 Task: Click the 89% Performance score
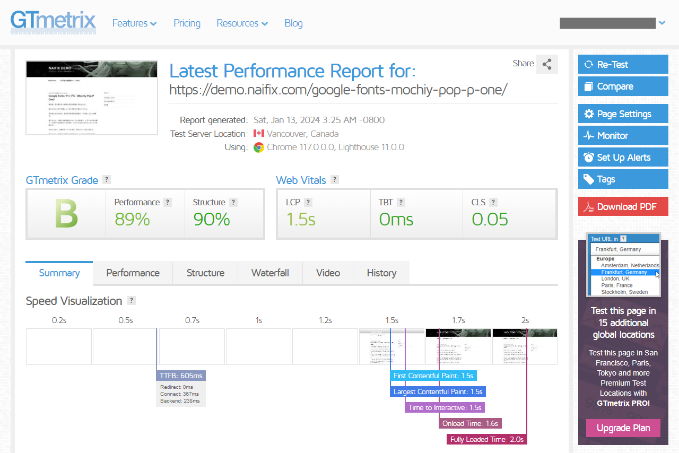pos(132,219)
